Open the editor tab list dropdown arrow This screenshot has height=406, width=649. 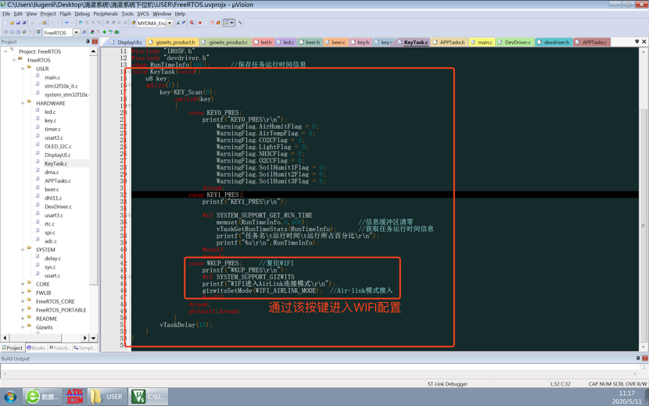click(637, 41)
